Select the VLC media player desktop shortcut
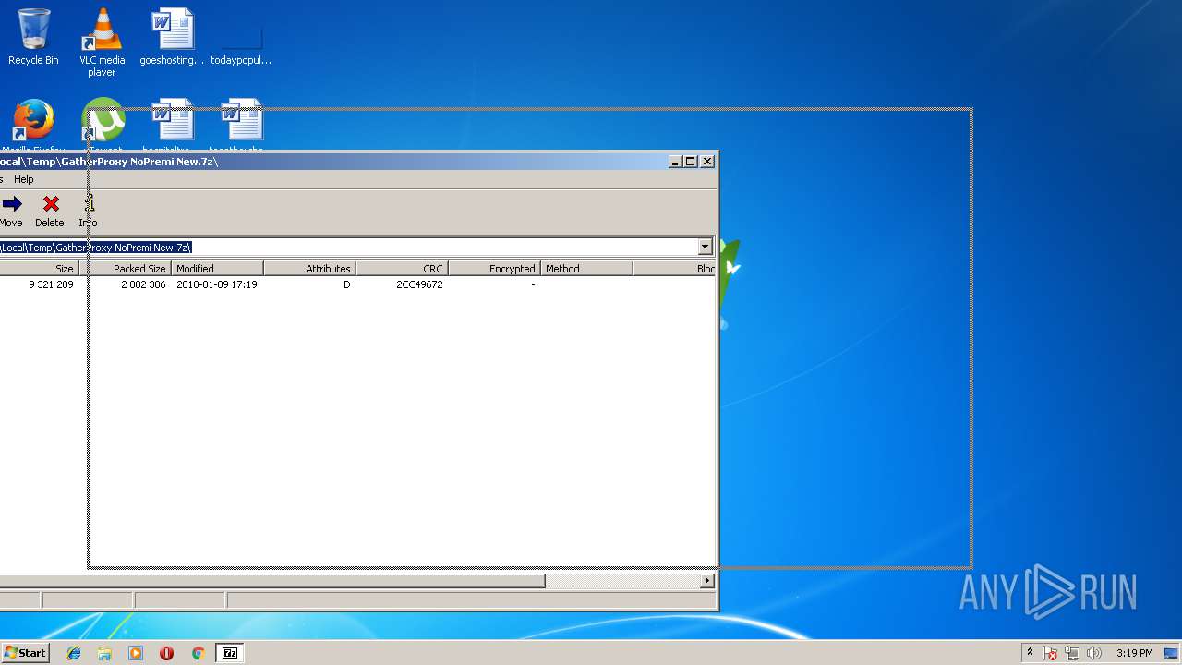The height and width of the screenshot is (665, 1182). 102,42
